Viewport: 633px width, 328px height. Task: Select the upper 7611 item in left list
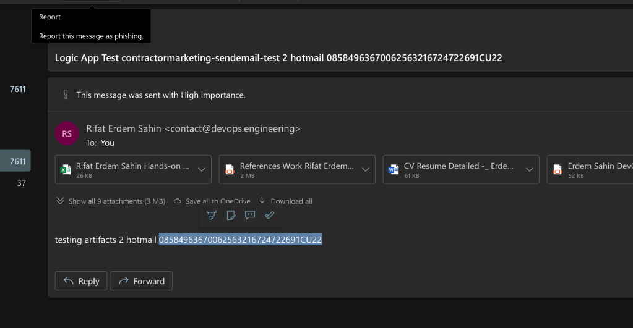(18, 89)
